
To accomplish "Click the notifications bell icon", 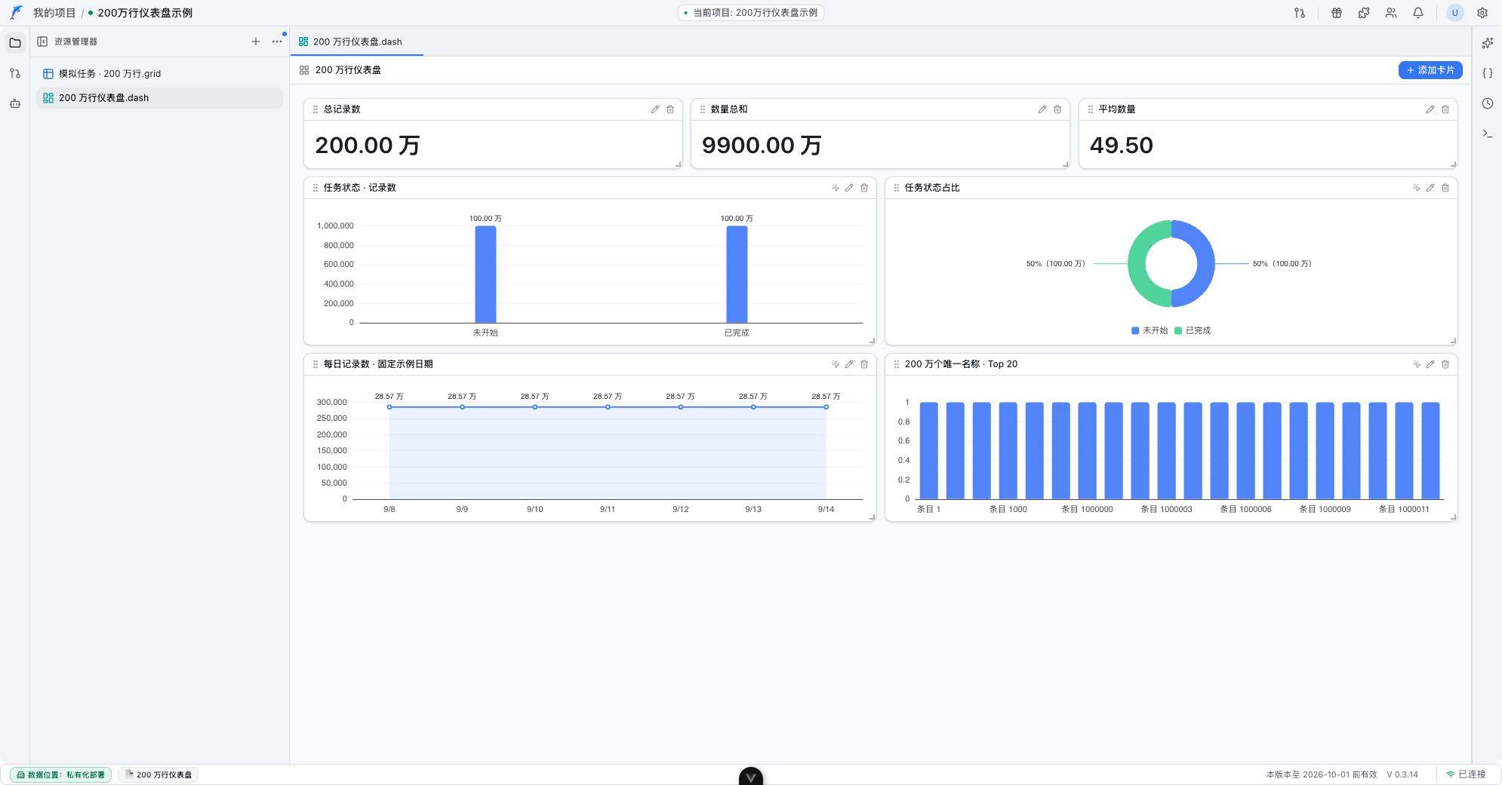I will coord(1418,13).
